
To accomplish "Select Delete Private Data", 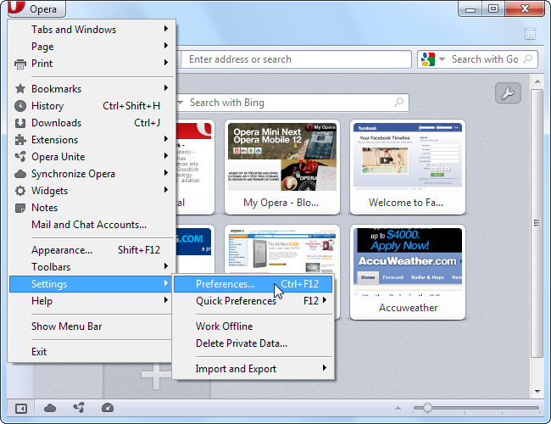I will pos(253,343).
